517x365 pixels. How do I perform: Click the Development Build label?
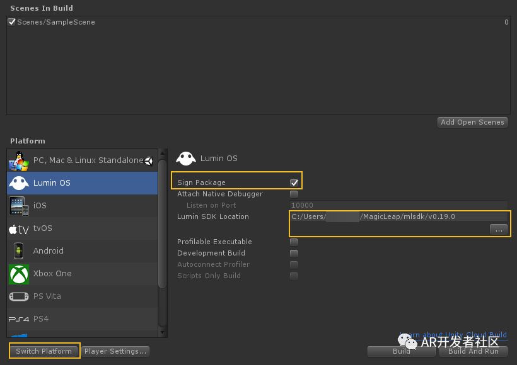point(211,253)
